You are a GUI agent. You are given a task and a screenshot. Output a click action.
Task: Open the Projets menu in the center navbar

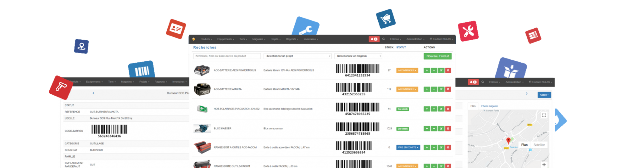tap(275, 39)
